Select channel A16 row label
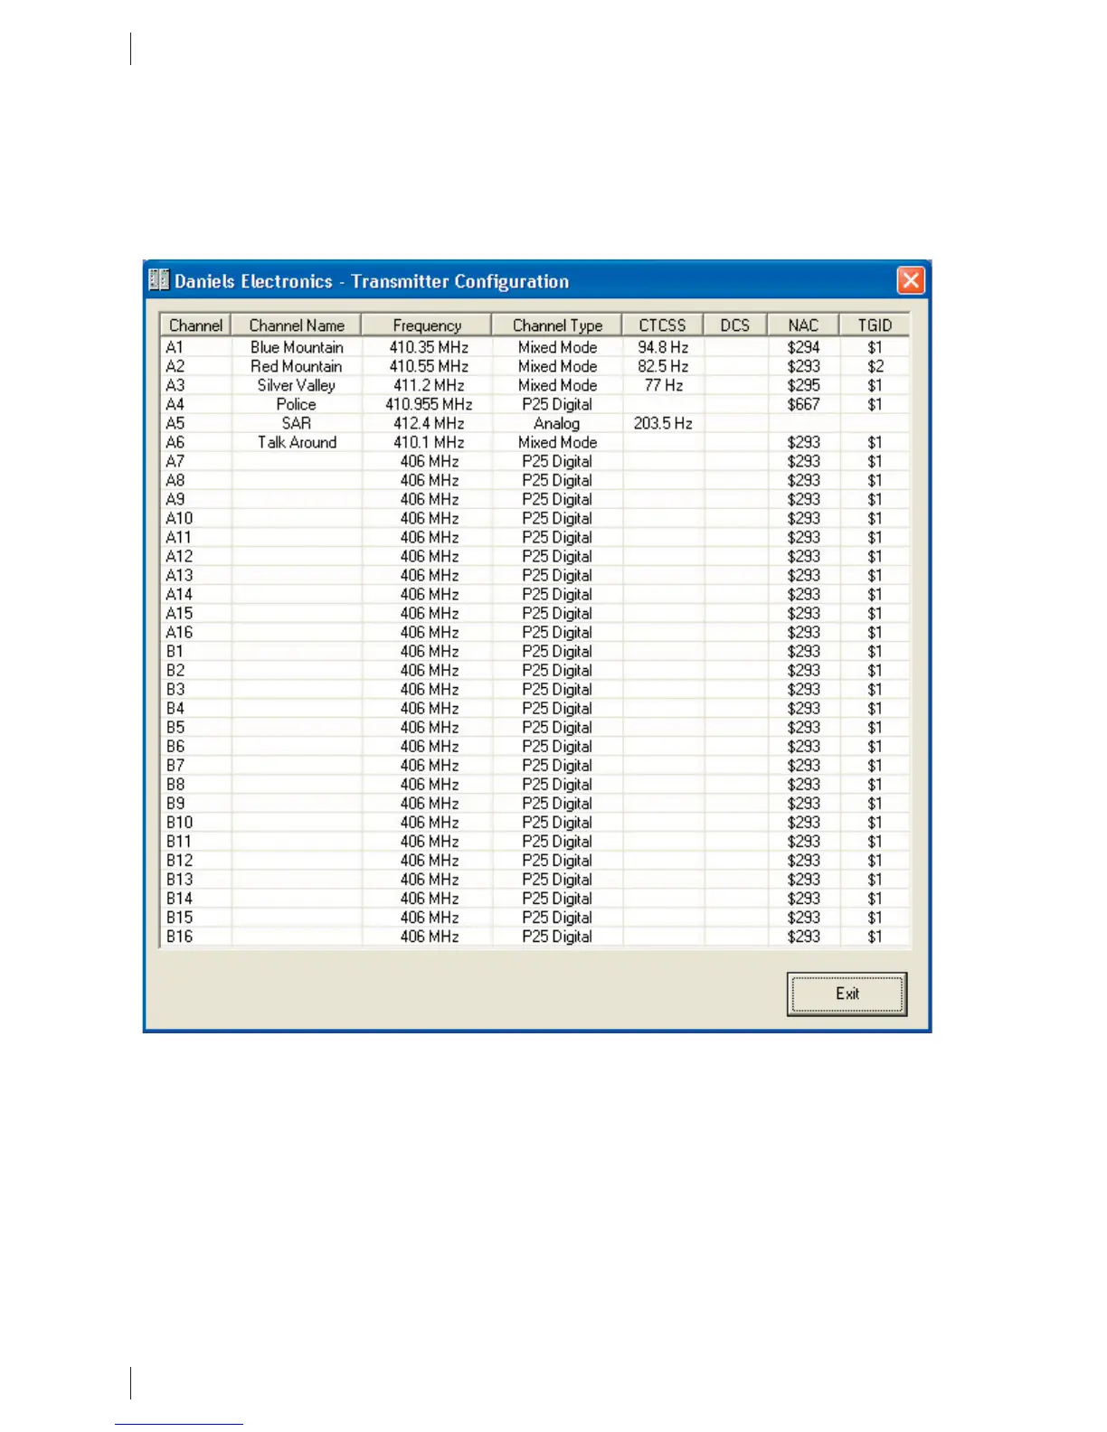 point(179,632)
